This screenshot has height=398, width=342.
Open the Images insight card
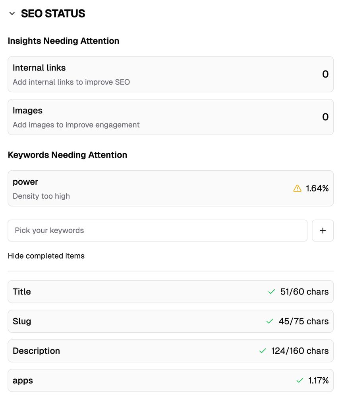pyautogui.click(x=170, y=117)
